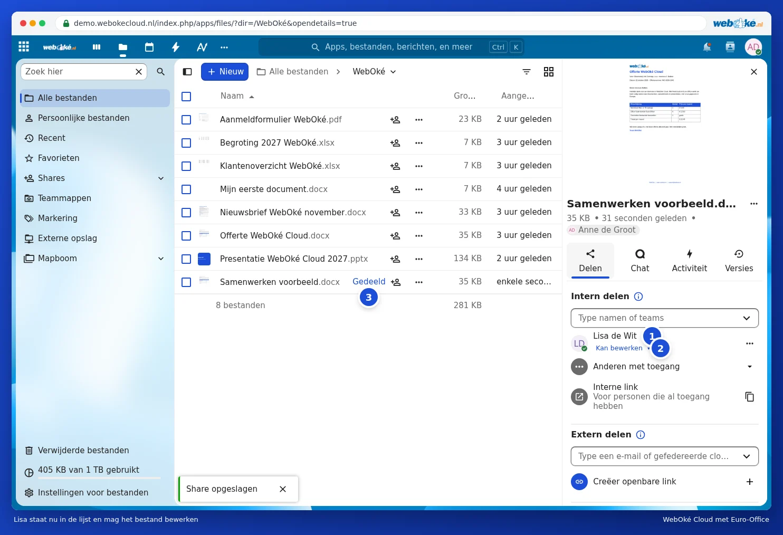783x535 pixels.
Task: Go to Alle bestanden breadcrumb
Action: coord(292,72)
